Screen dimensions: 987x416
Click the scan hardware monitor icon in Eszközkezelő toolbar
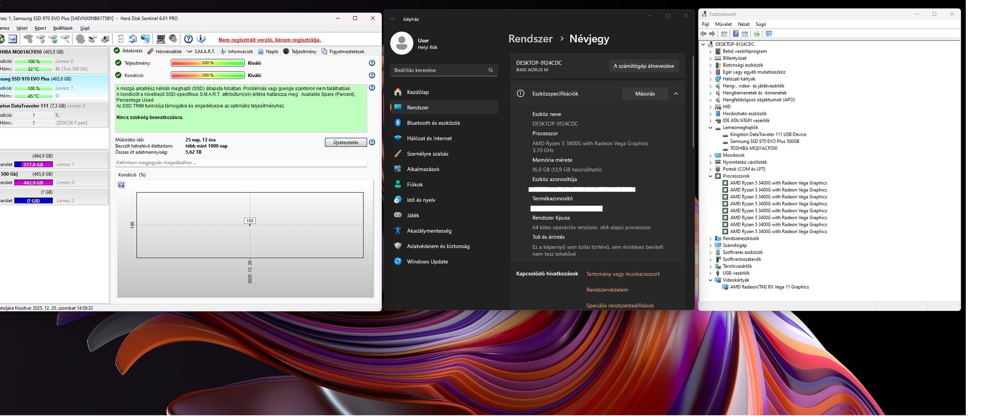click(769, 34)
